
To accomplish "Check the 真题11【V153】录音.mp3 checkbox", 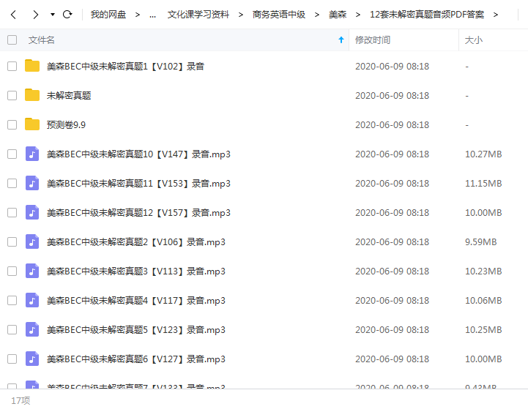I will pyautogui.click(x=12, y=184).
